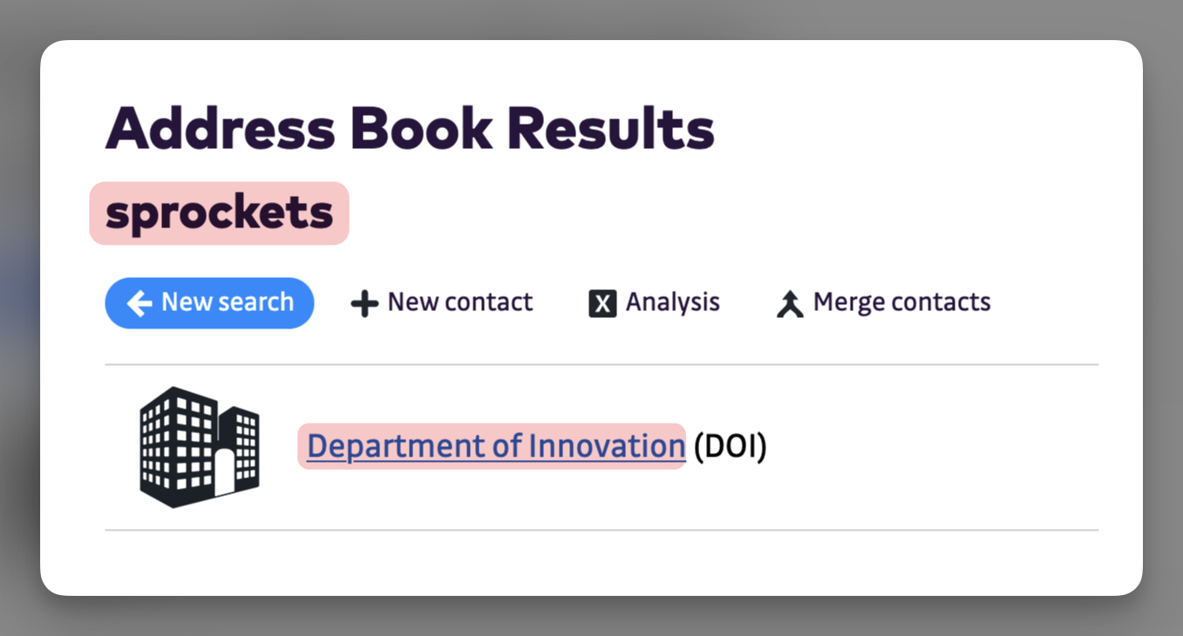The height and width of the screenshot is (636, 1183).
Task: Click the left arrow icon in New search
Action: tap(139, 303)
